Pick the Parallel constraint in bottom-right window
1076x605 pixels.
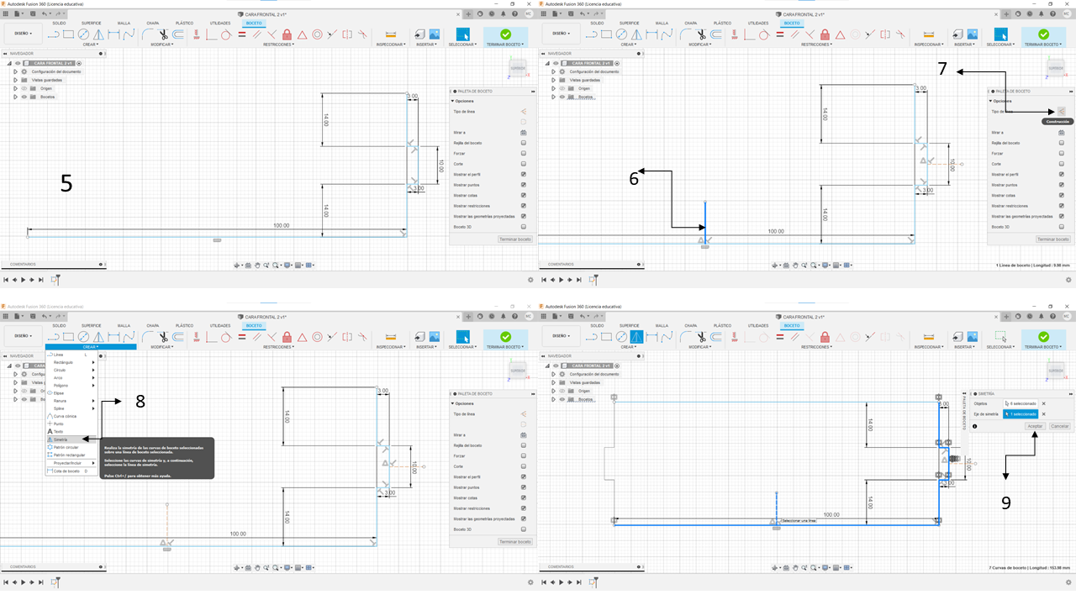coord(795,337)
